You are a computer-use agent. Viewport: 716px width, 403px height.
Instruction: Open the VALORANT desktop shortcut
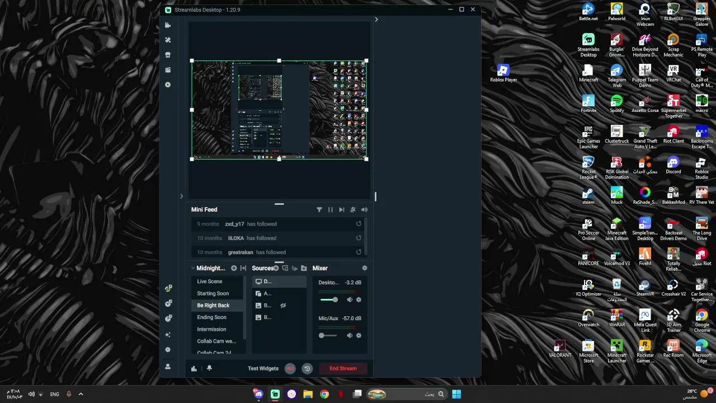pyautogui.click(x=560, y=349)
